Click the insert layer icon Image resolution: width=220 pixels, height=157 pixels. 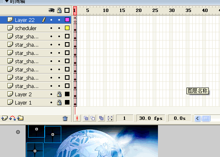coord(4,118)
